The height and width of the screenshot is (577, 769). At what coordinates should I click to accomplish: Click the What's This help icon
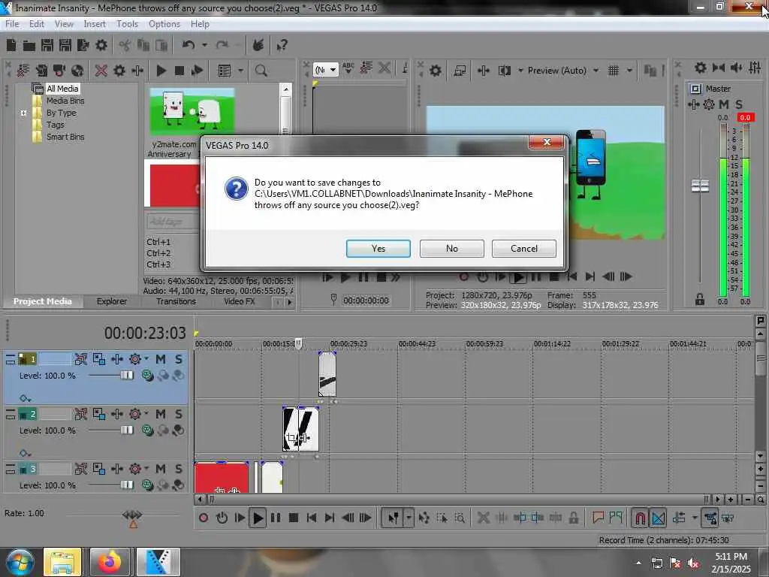tap(282, 46)
